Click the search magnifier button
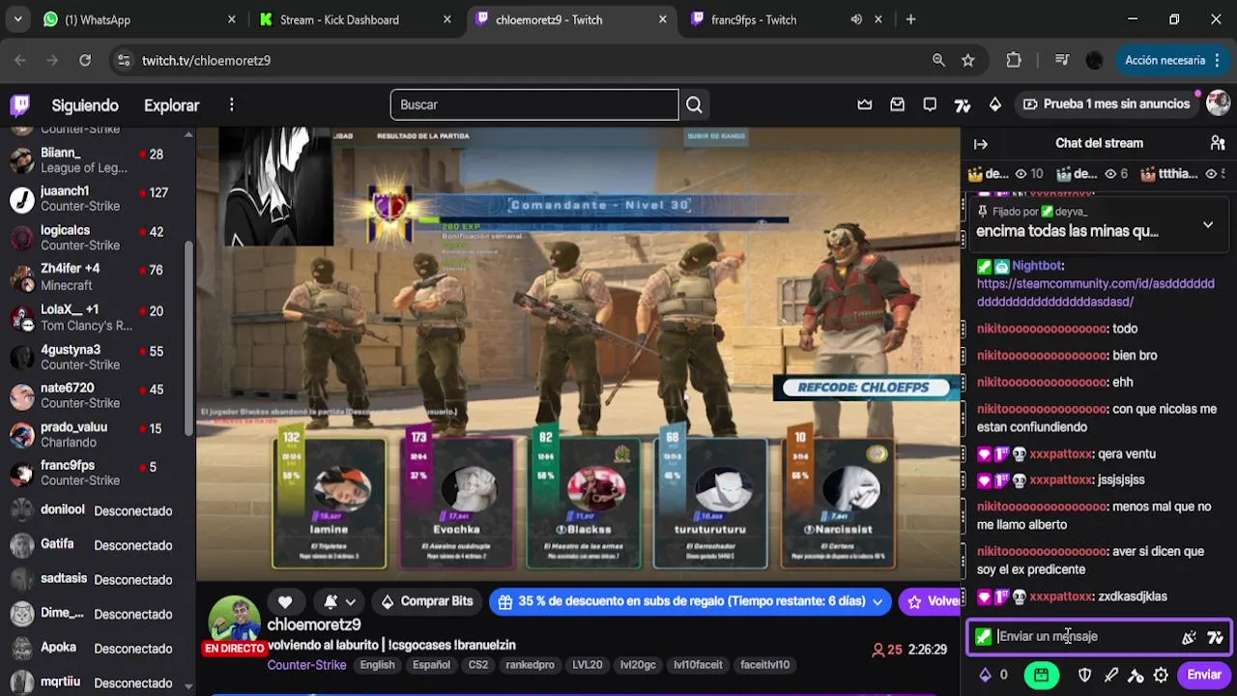The height and width of the screenshot is (696, 1237). 694,104
